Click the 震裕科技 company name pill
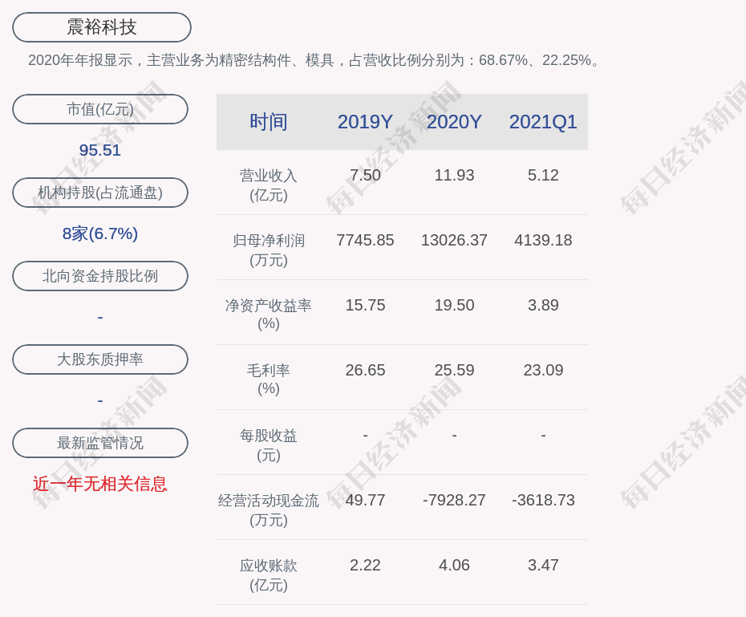This screenshot has height=617, width=746. coord(101,27)
